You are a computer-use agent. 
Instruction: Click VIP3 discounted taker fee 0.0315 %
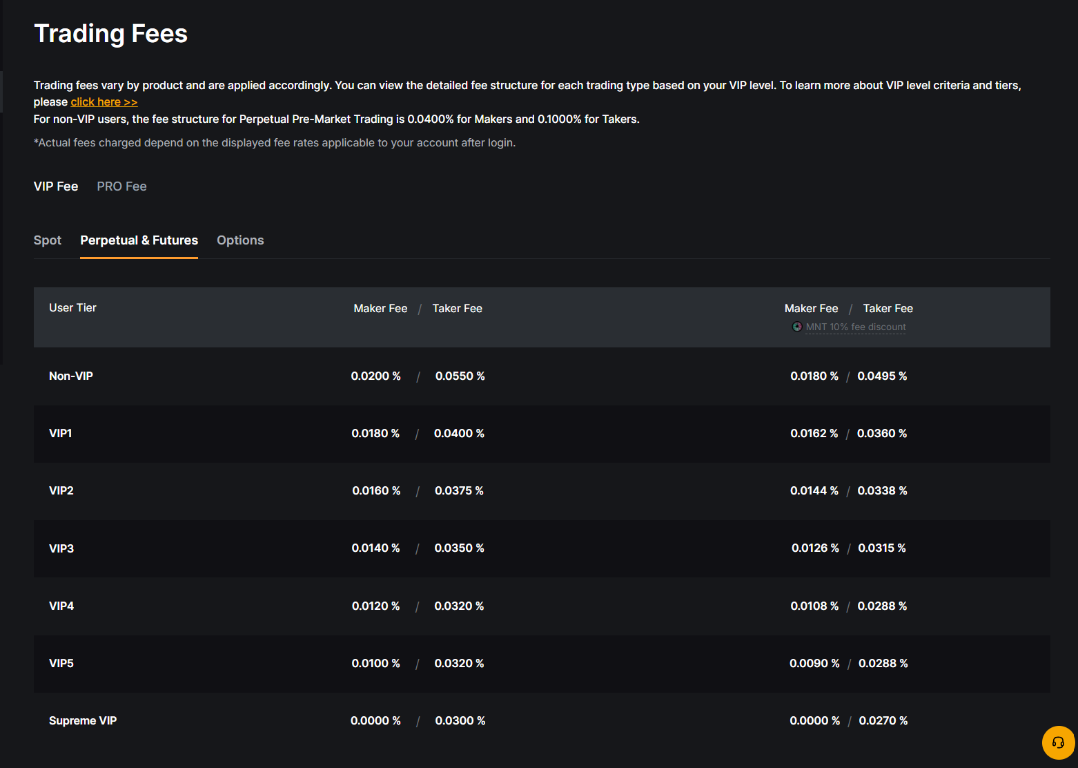pyautogui.click(x=882, y=548)
